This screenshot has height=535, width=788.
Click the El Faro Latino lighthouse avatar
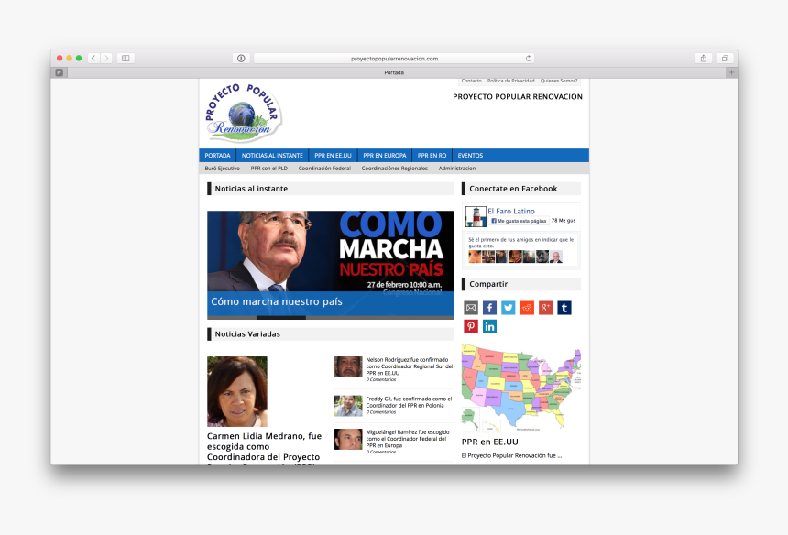[x=476, y=216]
